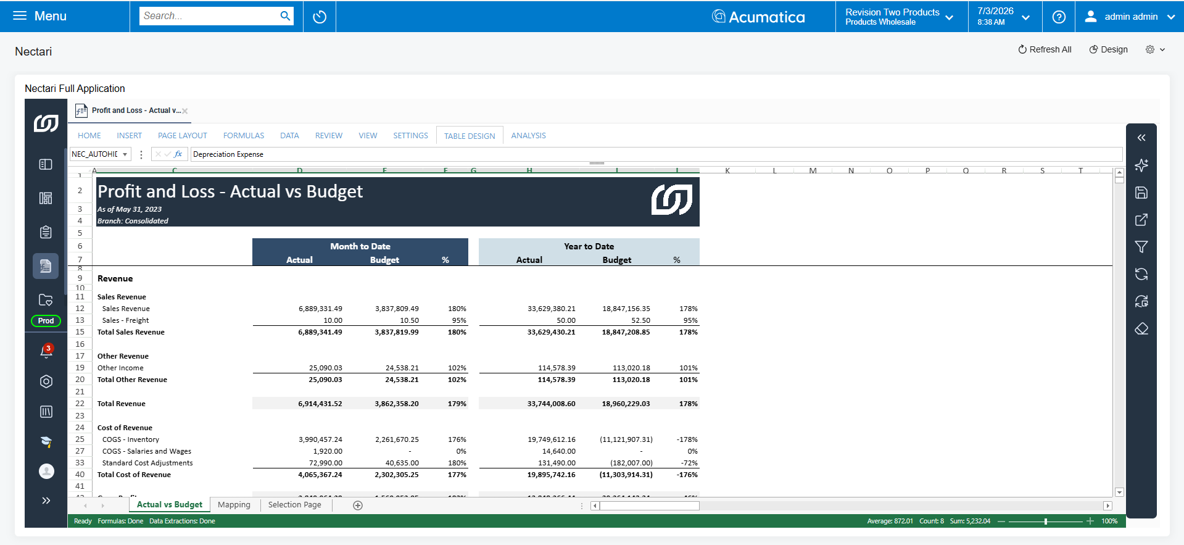Click the Prod environment badge
The height and width of the screenshot is (545, 1184).
[46, 321]
